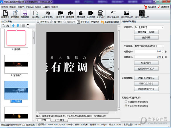Add text watermark via 添加文字水印
The image size is (171, 128).
point(113,14)
